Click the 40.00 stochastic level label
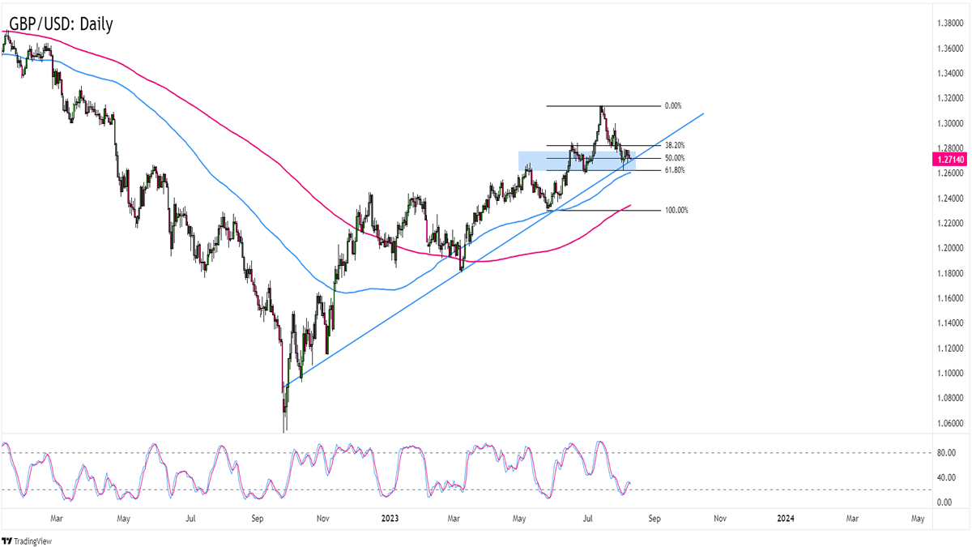 pos(944,477)
